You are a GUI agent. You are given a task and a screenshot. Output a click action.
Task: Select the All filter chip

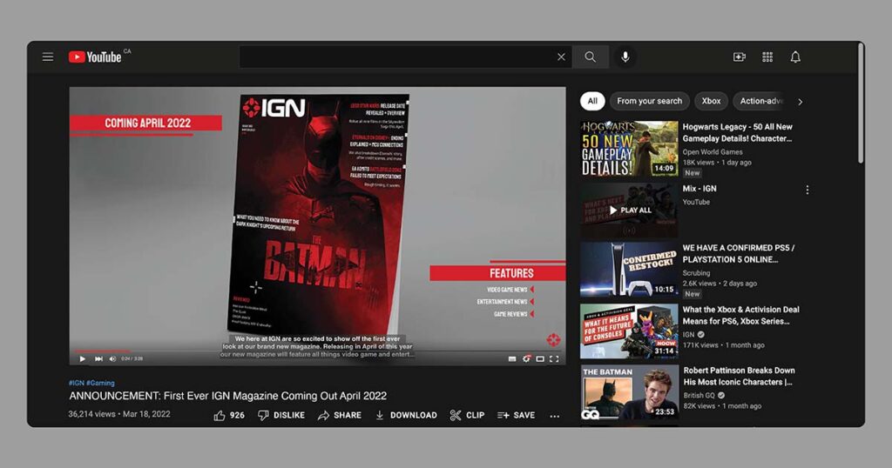[592, 101]
